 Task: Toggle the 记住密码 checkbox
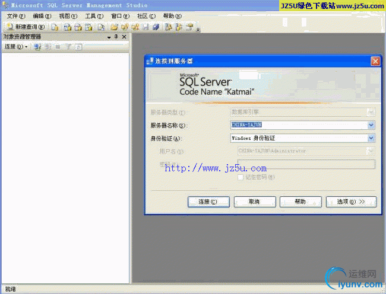(241, 177)
